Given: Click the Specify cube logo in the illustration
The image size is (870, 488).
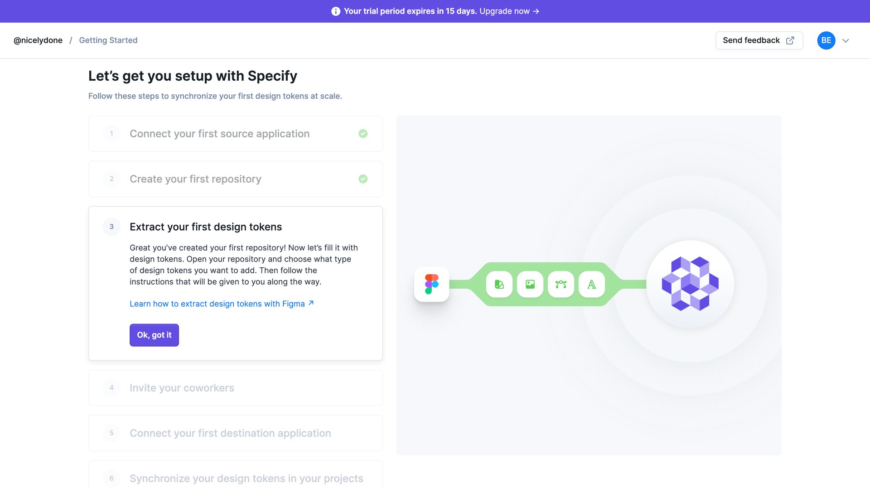Looking at the screenshot, I should [x=690, y=284].
